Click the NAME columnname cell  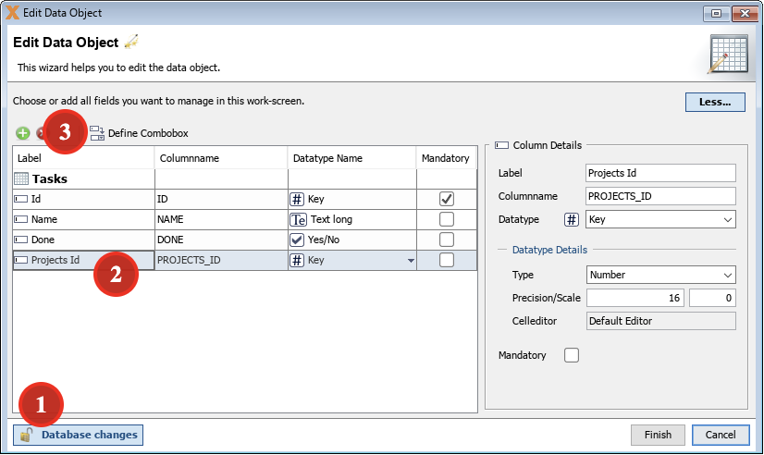coord(221,219)
